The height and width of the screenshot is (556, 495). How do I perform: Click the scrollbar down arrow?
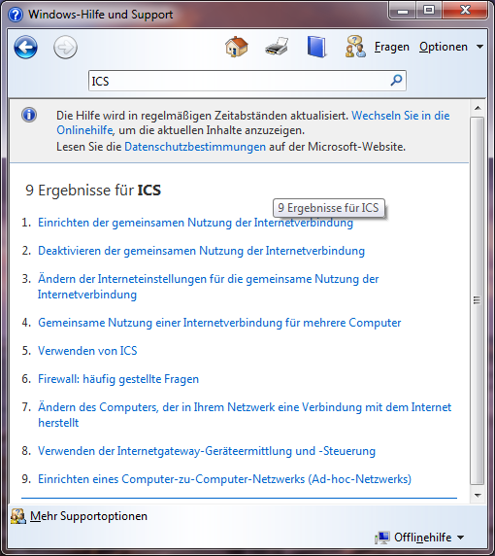click(x=478, y=496)
